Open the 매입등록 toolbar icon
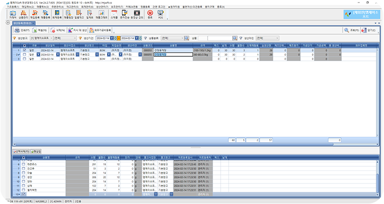This screenshot has height=204, width=384. click(x=35, y=15)
